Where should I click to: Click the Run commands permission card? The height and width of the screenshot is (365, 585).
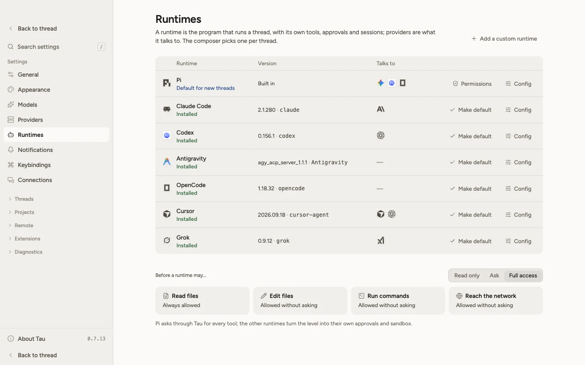tap(398, 301)
